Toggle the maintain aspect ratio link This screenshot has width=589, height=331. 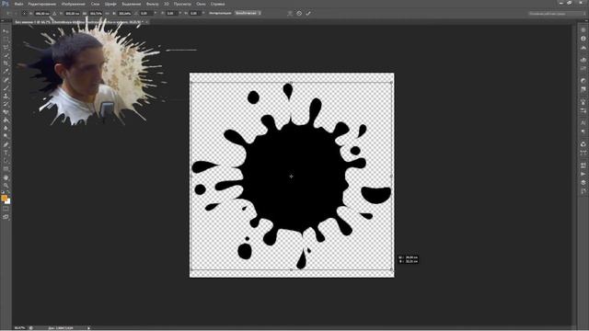[107, 13]
